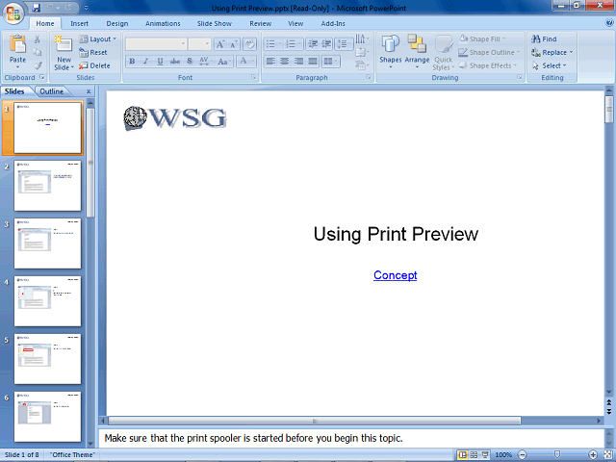Toggle Underline formatting
This screenshot has height=462, width=616.
[160, 62]
